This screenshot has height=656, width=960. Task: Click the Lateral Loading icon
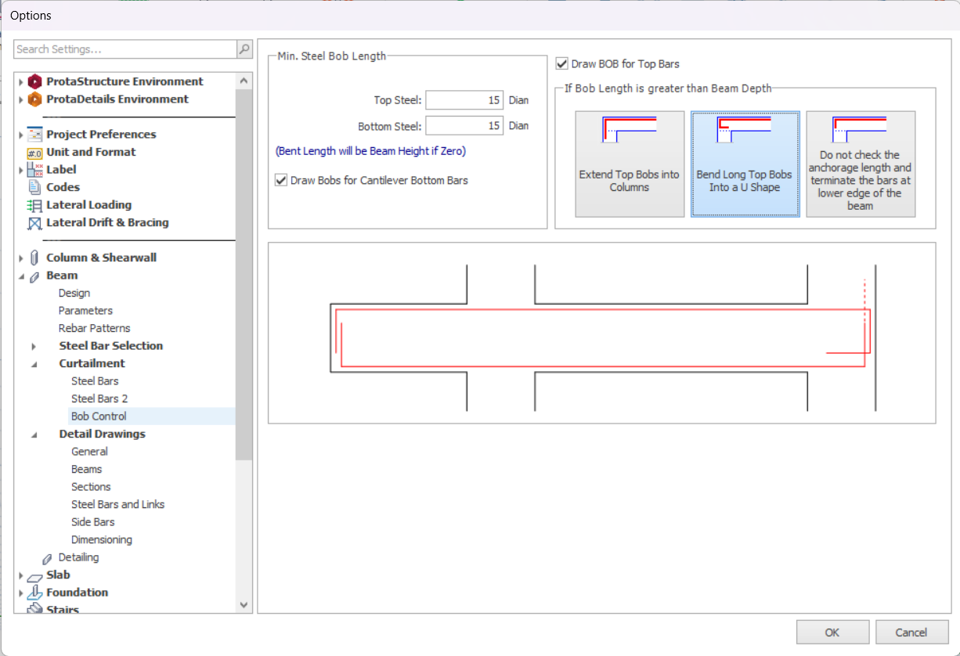click(x=34, y=205)
